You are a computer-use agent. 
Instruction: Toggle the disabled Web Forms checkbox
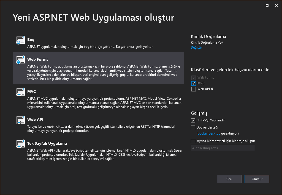pos(194,78)
